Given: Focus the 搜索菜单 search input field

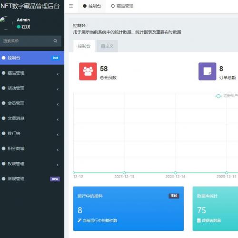Looking at the screenshot, I should [x=27, y=41].
